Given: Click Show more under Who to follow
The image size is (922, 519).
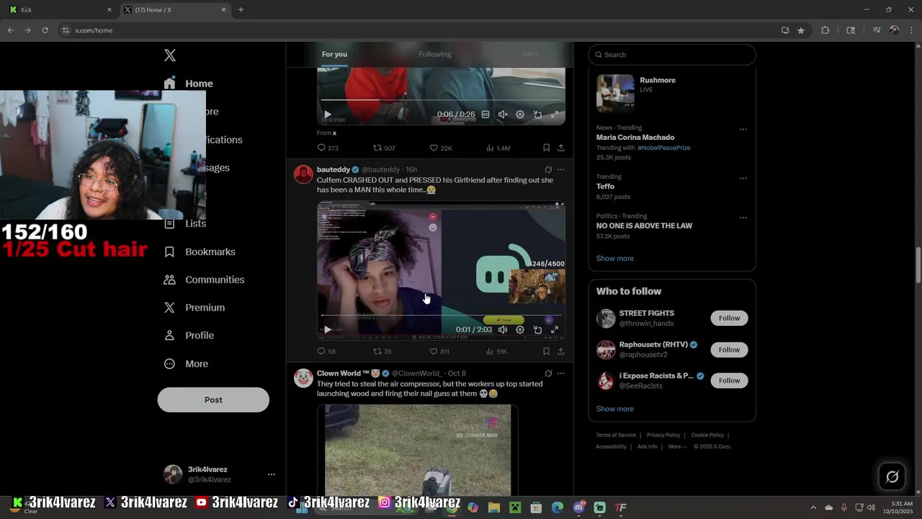Looking at the screenshot, I should tap(614, 409).
